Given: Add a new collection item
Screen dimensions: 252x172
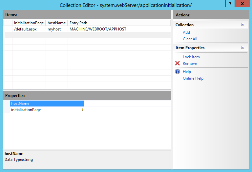Looking at the screenshot, I should [186, 32].
